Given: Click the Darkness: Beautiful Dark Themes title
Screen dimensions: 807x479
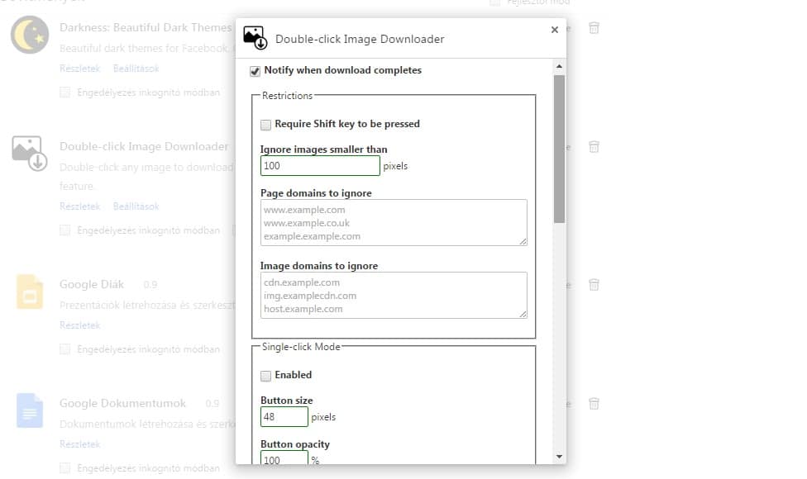Looking at the screenshot, I should (146, 27).
